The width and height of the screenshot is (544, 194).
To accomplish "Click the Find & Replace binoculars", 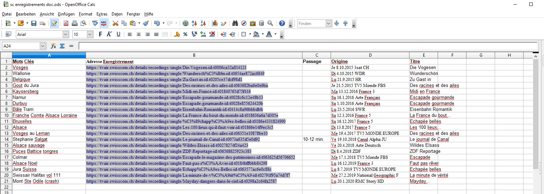I will point(235,24).
